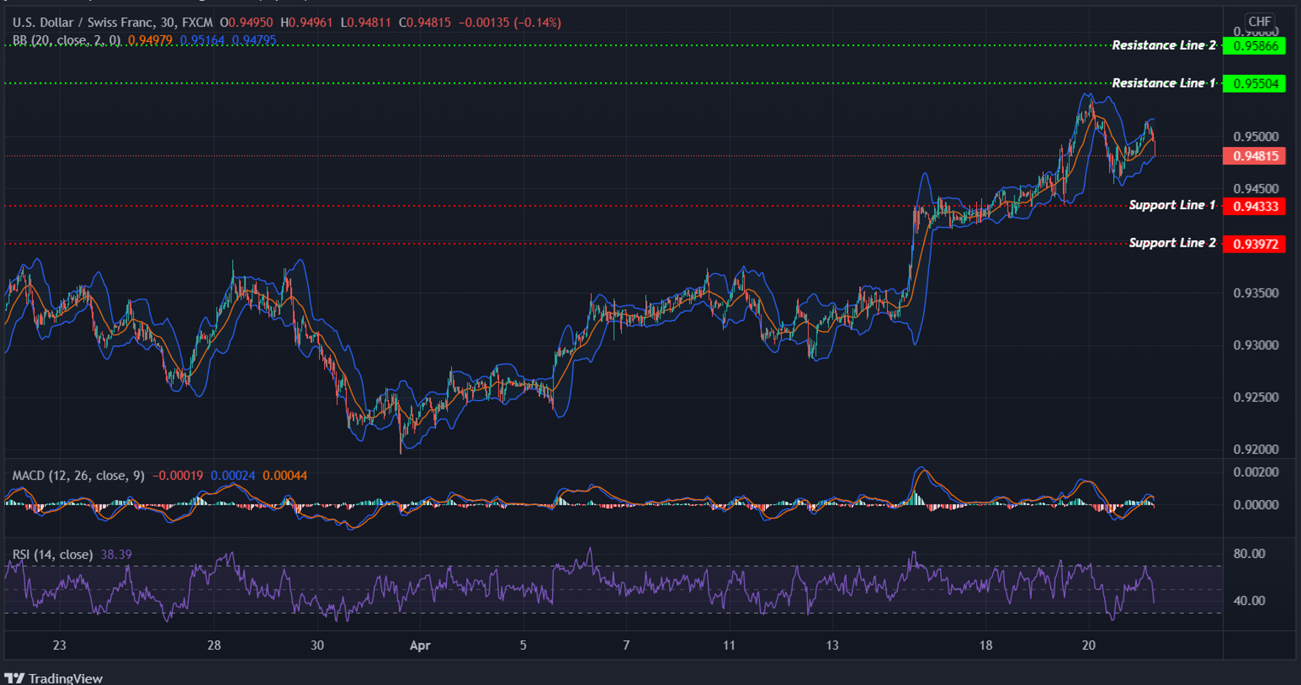Click the 0.95000 level on the price scale

1257,136
